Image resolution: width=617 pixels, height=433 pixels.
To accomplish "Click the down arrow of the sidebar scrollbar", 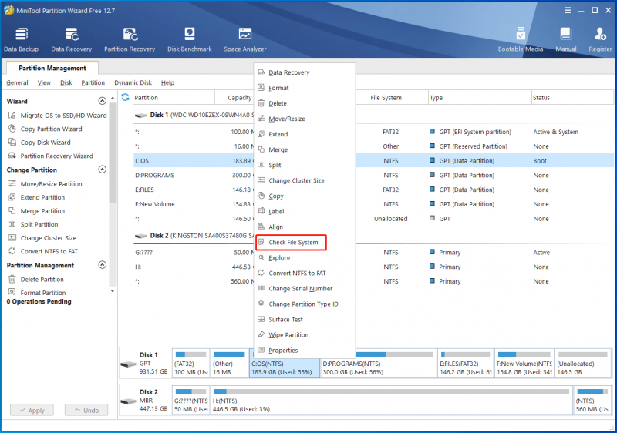I will (x=113, y=291).
